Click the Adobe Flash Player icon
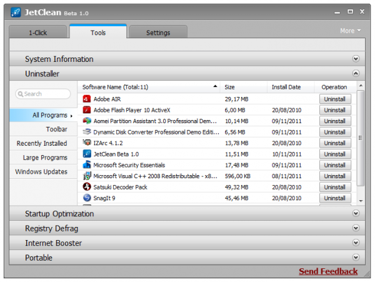 click(87, 110)
